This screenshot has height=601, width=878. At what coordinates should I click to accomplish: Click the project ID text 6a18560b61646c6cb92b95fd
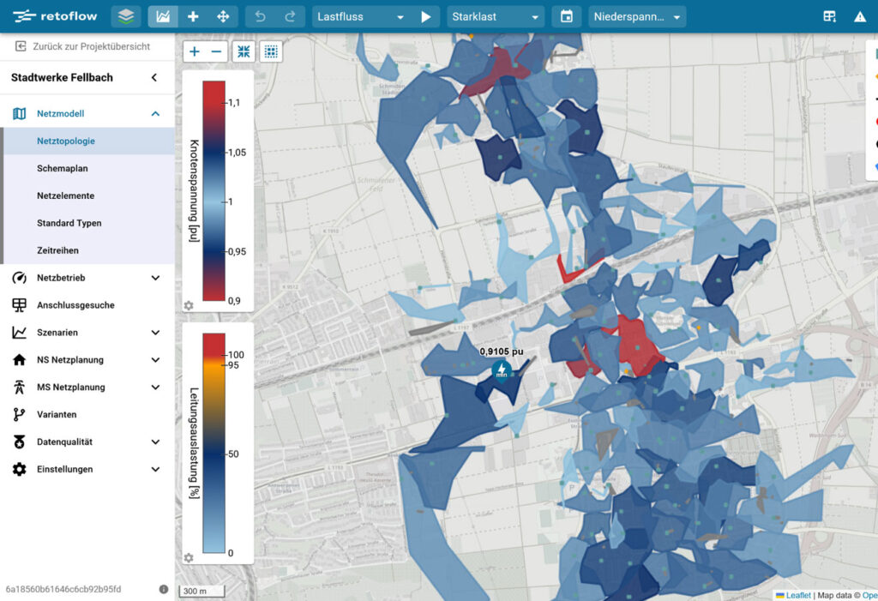click(x=63, y=589)
